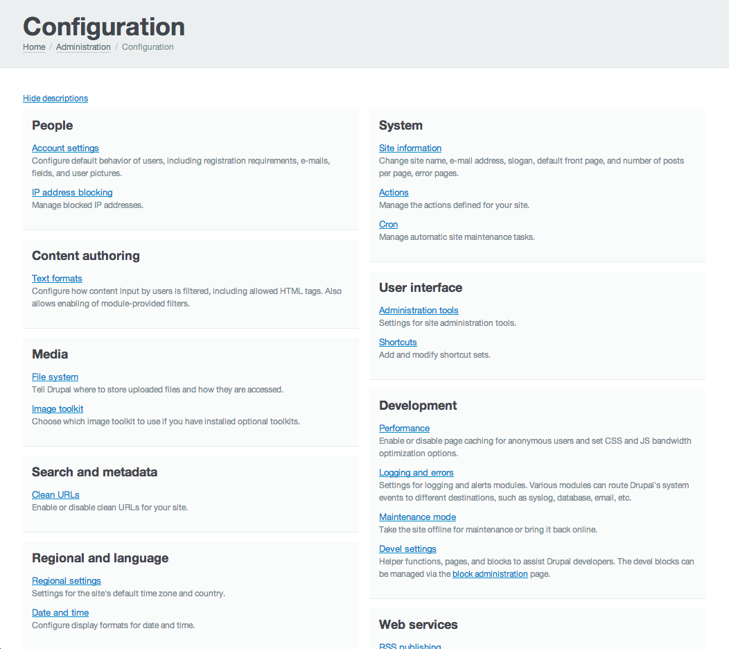This screenshot has width=729, height=649.
Task: Modify Shortcuts sets
Action: click(398, 342)
